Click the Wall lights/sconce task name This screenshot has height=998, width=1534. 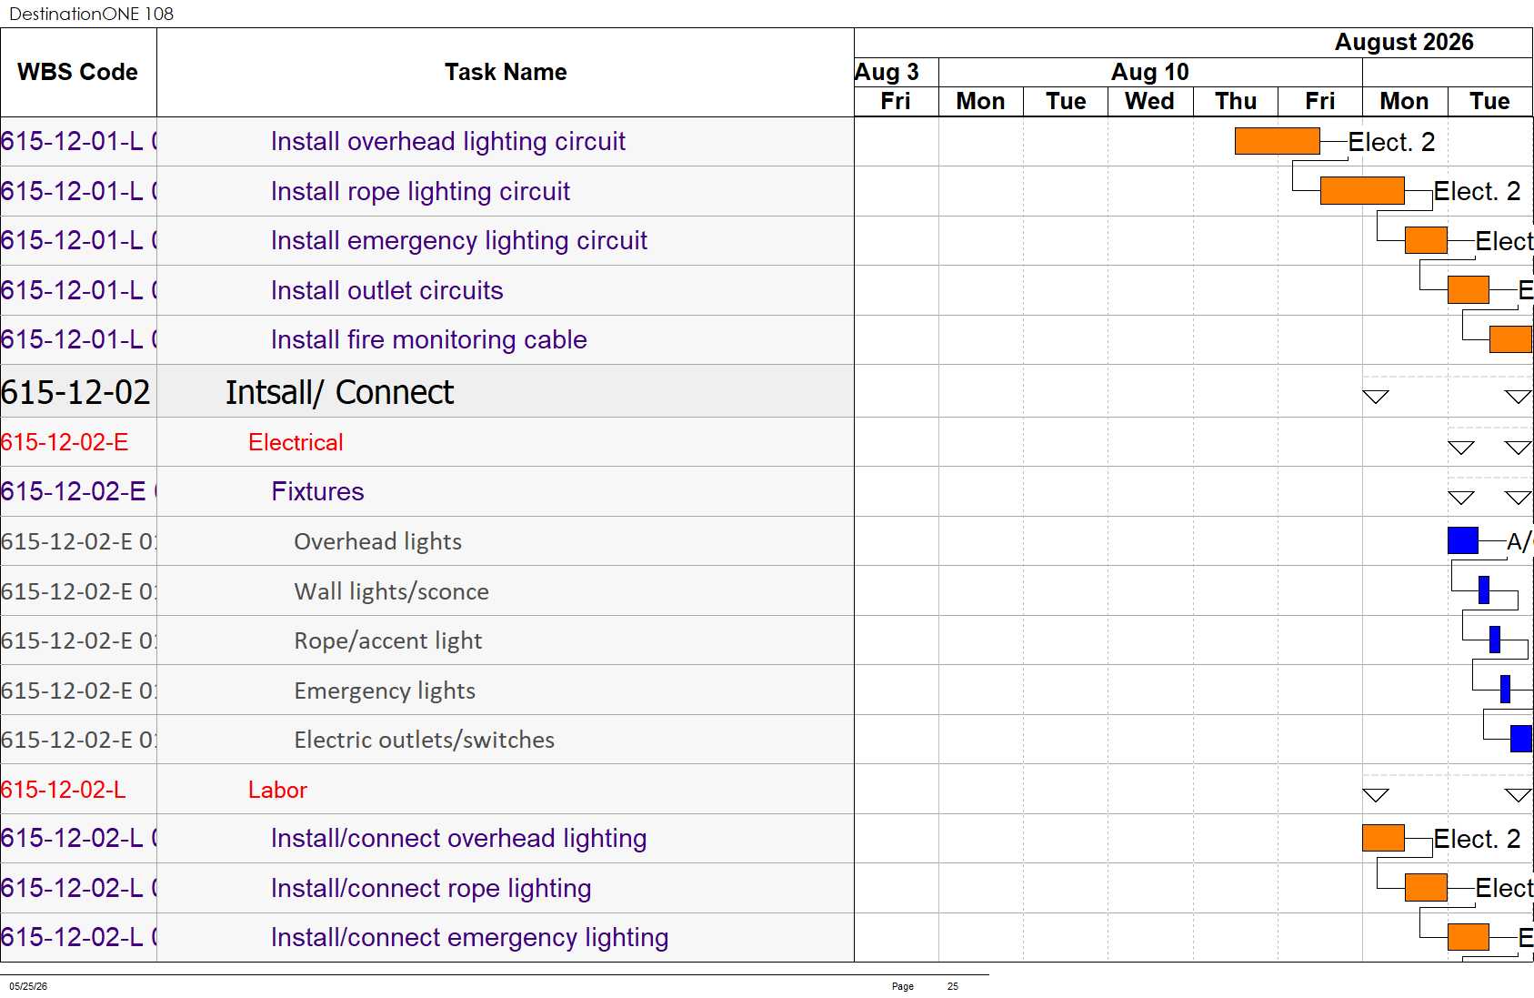click(x=391, y=591)
